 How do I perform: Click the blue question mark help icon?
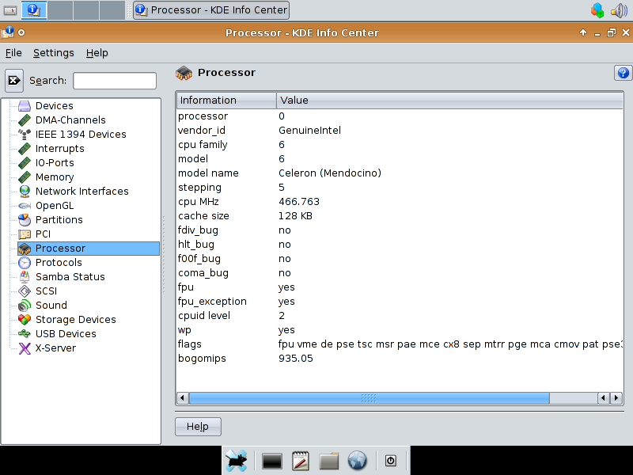click(623, 73)
